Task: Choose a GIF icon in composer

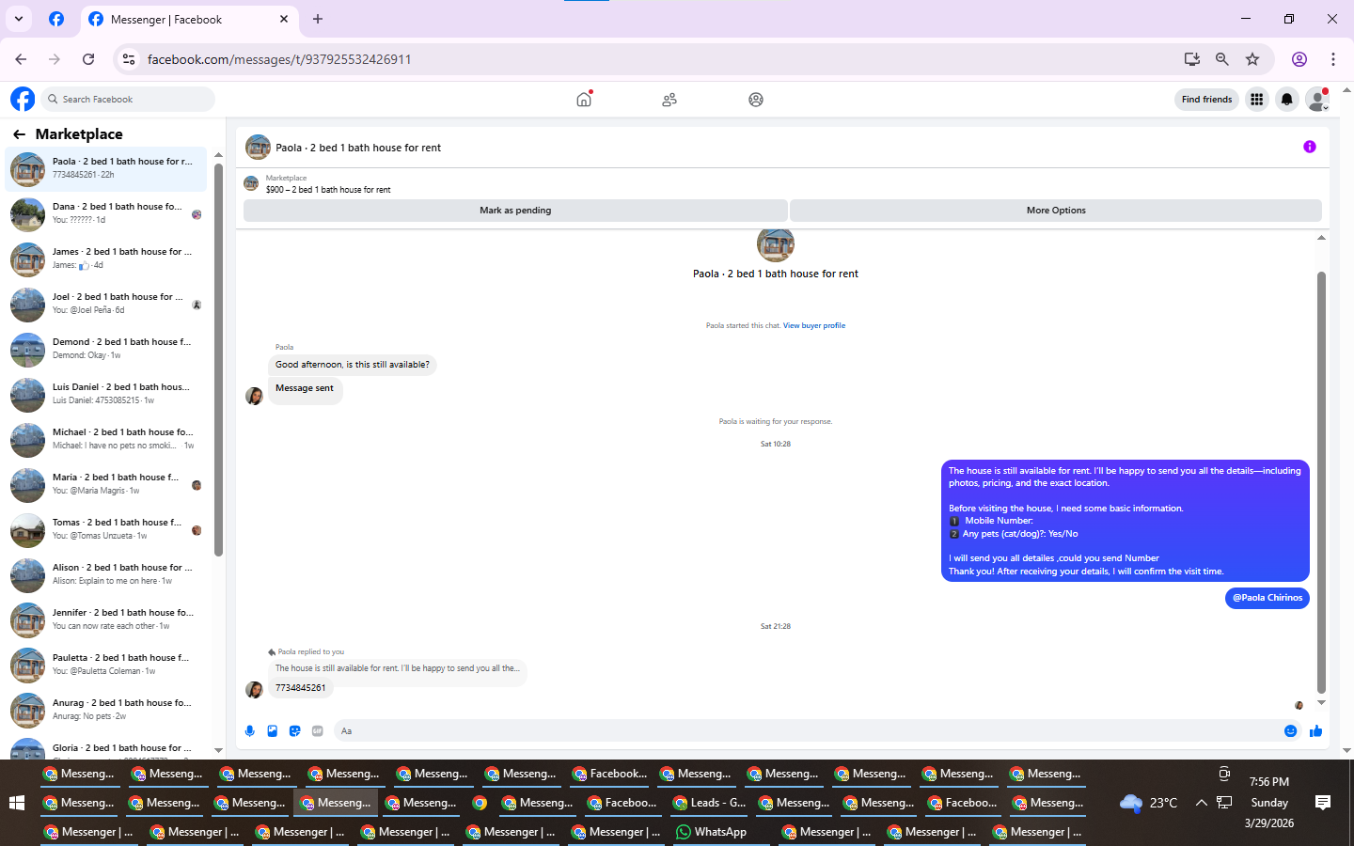Action: click(x=318, y=731)
